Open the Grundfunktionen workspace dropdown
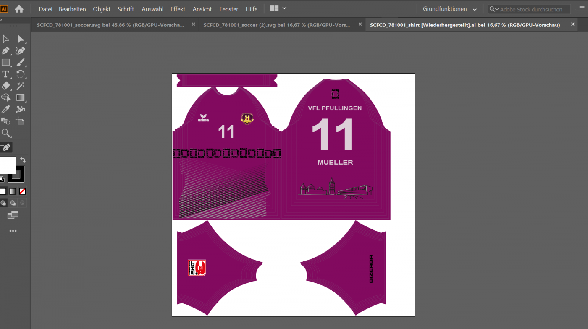The width and height of the screenshot is (588, 329). pos(450,9)
